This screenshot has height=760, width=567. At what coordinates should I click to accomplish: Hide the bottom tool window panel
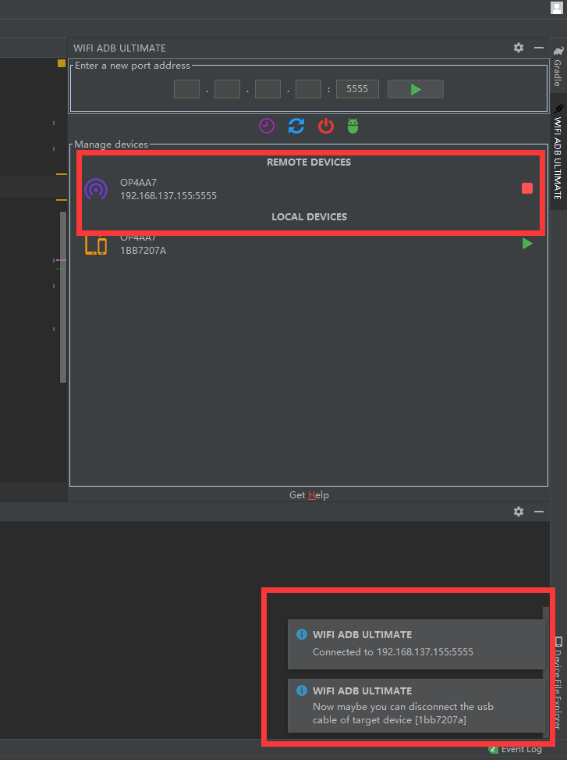pos(538,512)
